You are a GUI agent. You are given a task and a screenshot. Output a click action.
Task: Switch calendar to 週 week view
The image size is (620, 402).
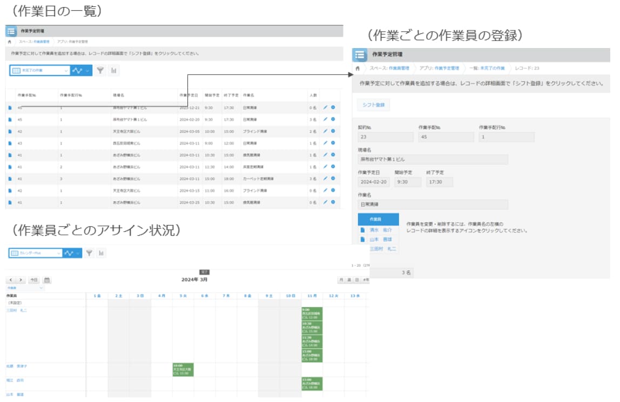(x=349, y=280)
